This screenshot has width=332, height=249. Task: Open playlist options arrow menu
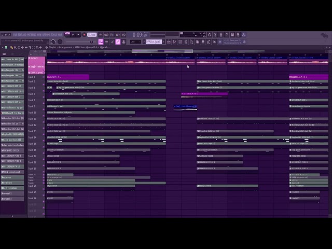(2, 47)
